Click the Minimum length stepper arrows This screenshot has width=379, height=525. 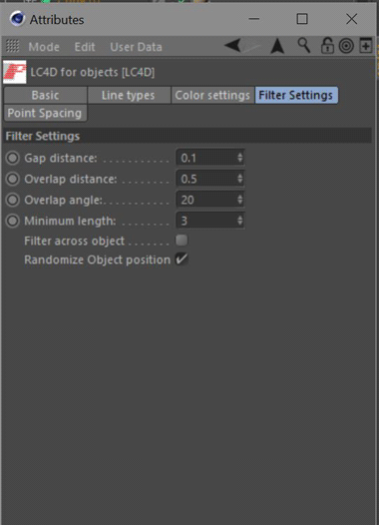click(x=239, y=221)
